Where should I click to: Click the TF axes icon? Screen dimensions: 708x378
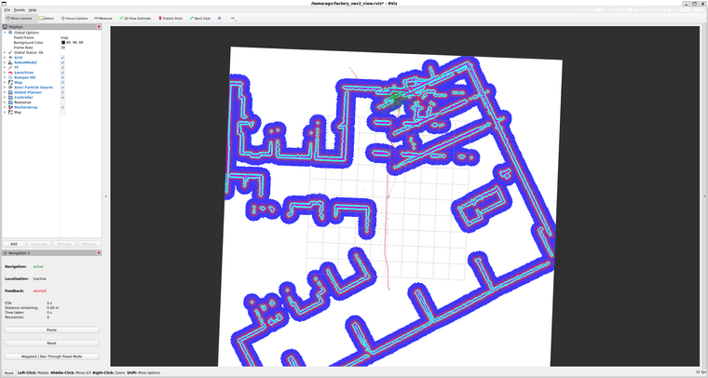click(x=10, y=68)
